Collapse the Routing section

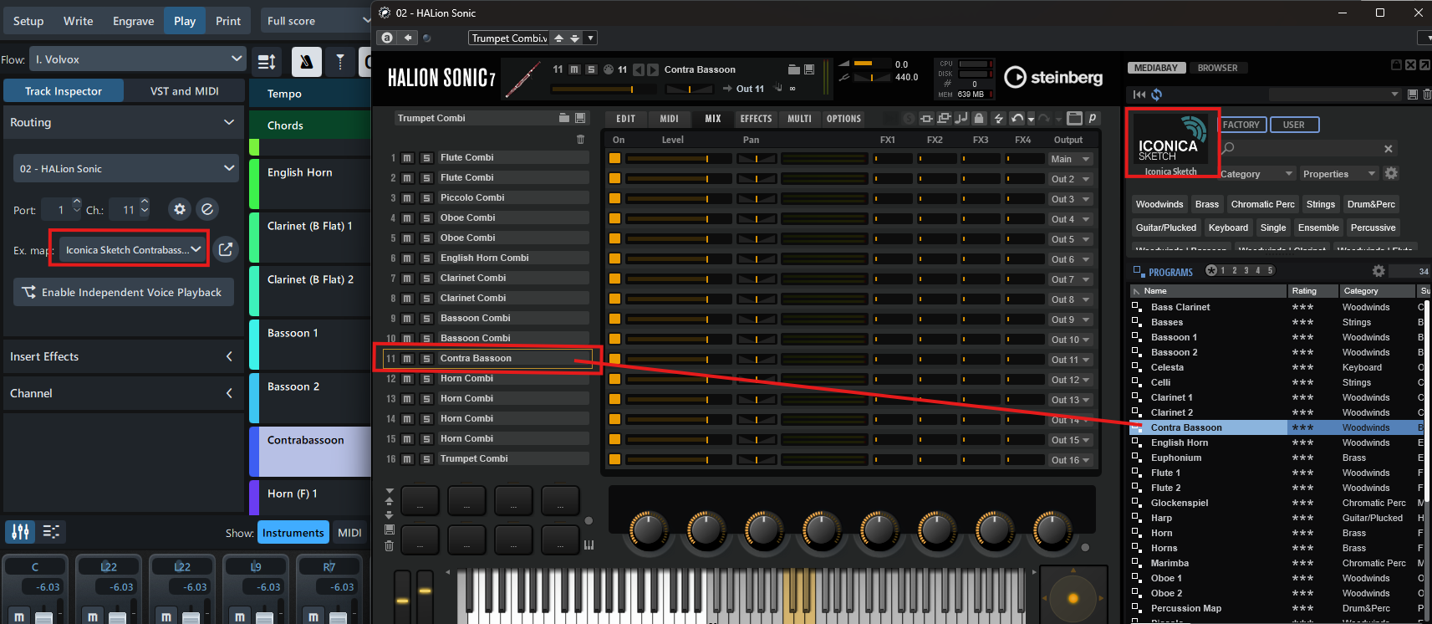click(x=229, y=122)
